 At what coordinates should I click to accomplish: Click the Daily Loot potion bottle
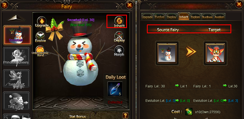115,89
